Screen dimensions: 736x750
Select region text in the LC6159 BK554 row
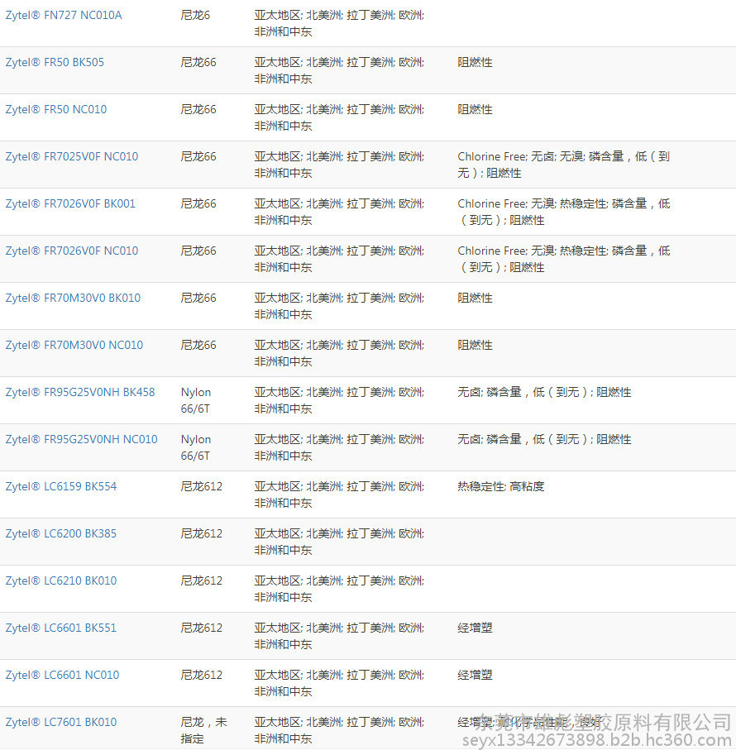[x=339, y=494]
